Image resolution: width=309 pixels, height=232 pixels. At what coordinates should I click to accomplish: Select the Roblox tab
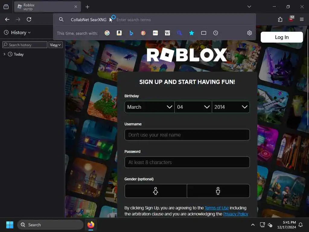(47, 7)
